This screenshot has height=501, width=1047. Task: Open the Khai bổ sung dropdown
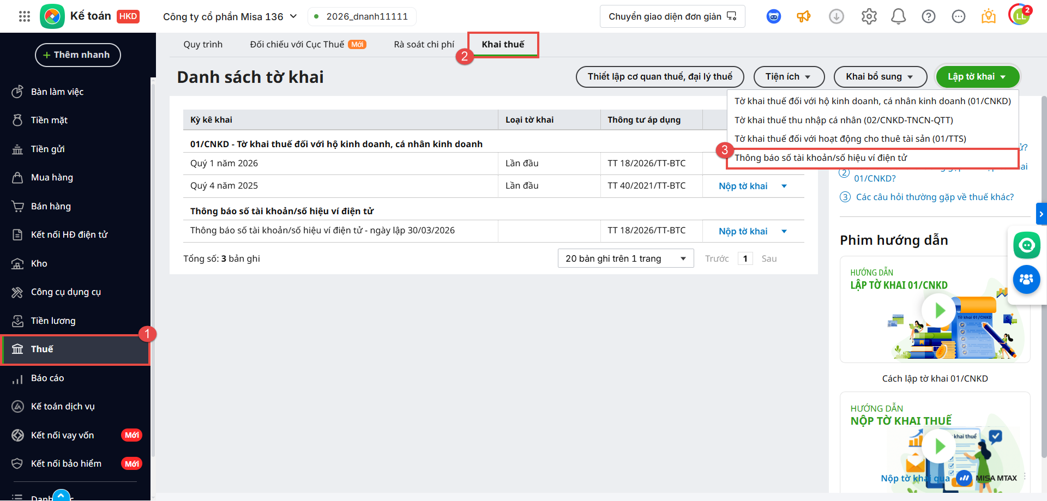(x=880, y=77)
